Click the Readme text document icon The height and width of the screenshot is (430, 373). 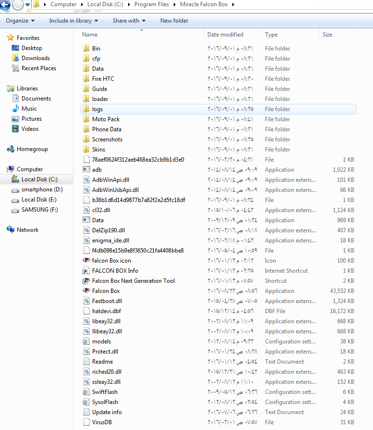pos(86,361)
